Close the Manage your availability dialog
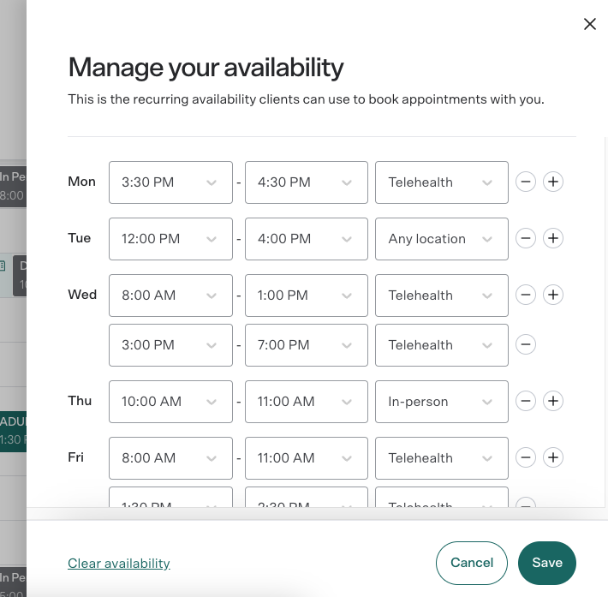Image resolution: width=608 pixels, height=597 pixels. [x=589, y=24]
